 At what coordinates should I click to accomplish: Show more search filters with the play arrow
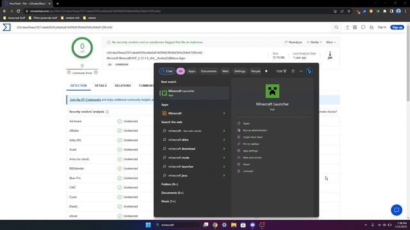point(266,71)
